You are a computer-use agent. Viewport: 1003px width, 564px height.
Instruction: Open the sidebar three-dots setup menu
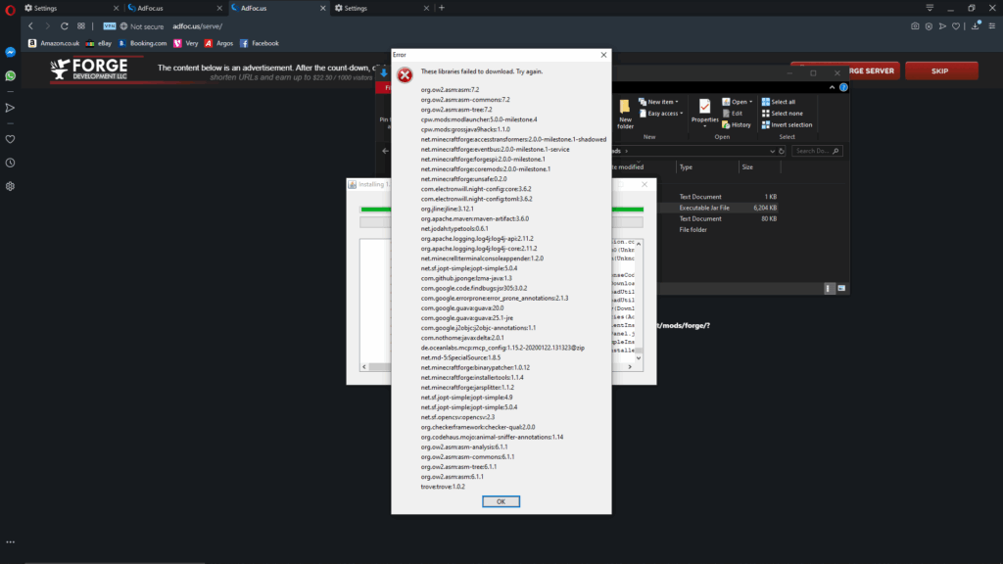click(10, 542)
